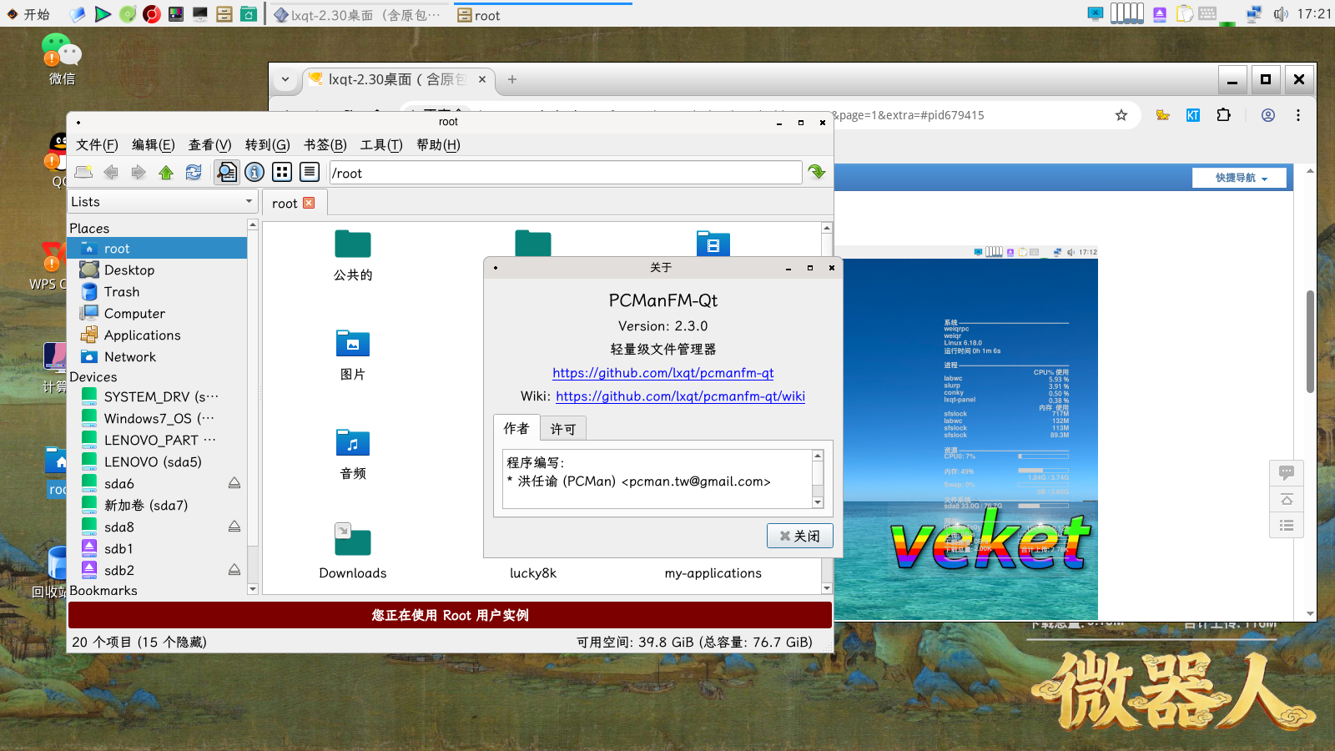Switch to the 许可 license tab

(562, 428)
